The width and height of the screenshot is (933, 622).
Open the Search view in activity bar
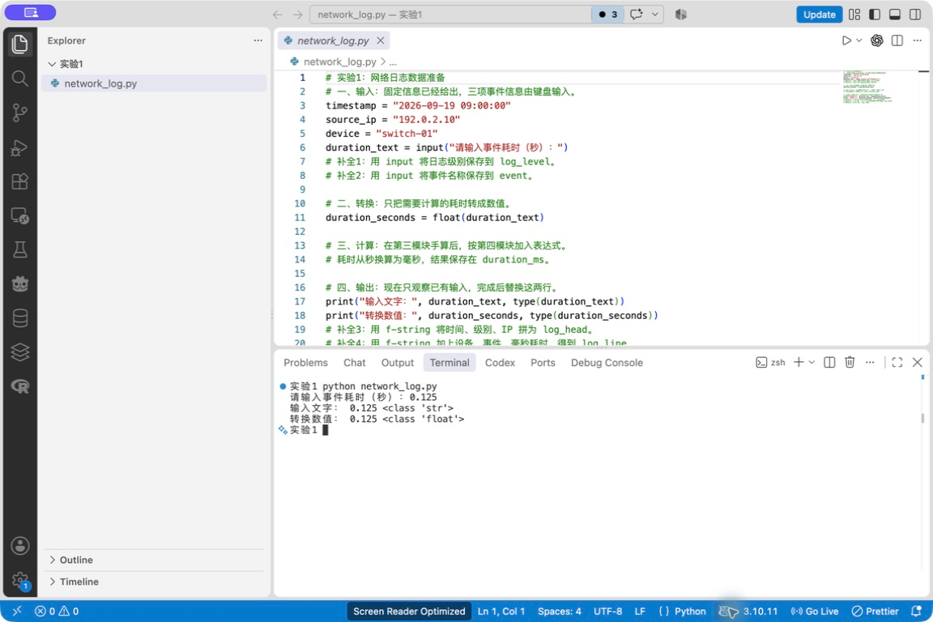click(19, 78)
